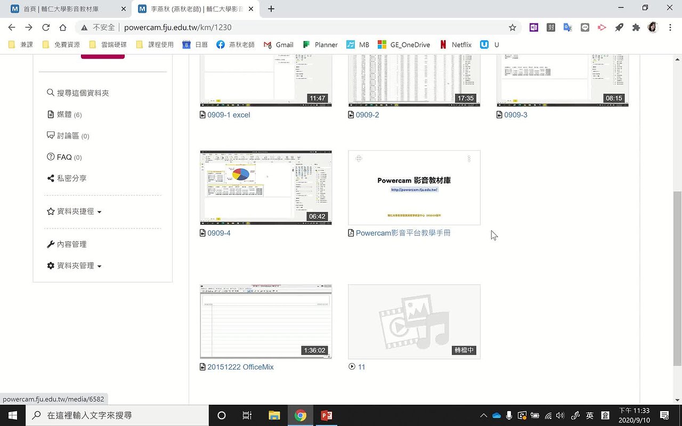682x426 pixels.
Task: Open the clock showing 下午 11:33
Action: [x=634, y=415]
